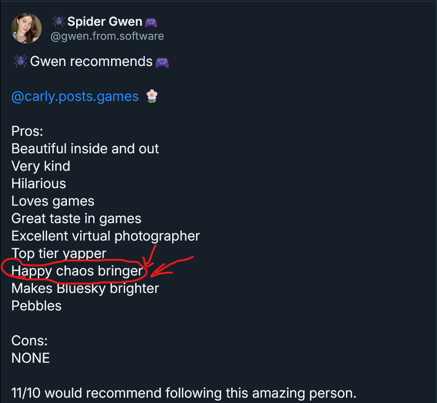
Task: Click the 'Great taste in games' line
Action: click(76, 219)
